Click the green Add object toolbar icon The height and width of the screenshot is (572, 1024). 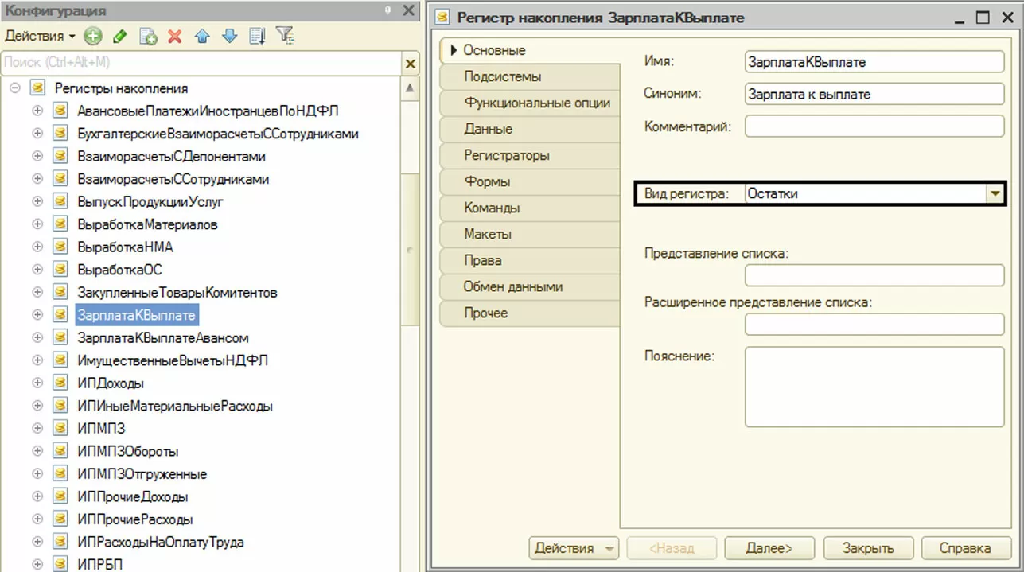click(93, 36)
